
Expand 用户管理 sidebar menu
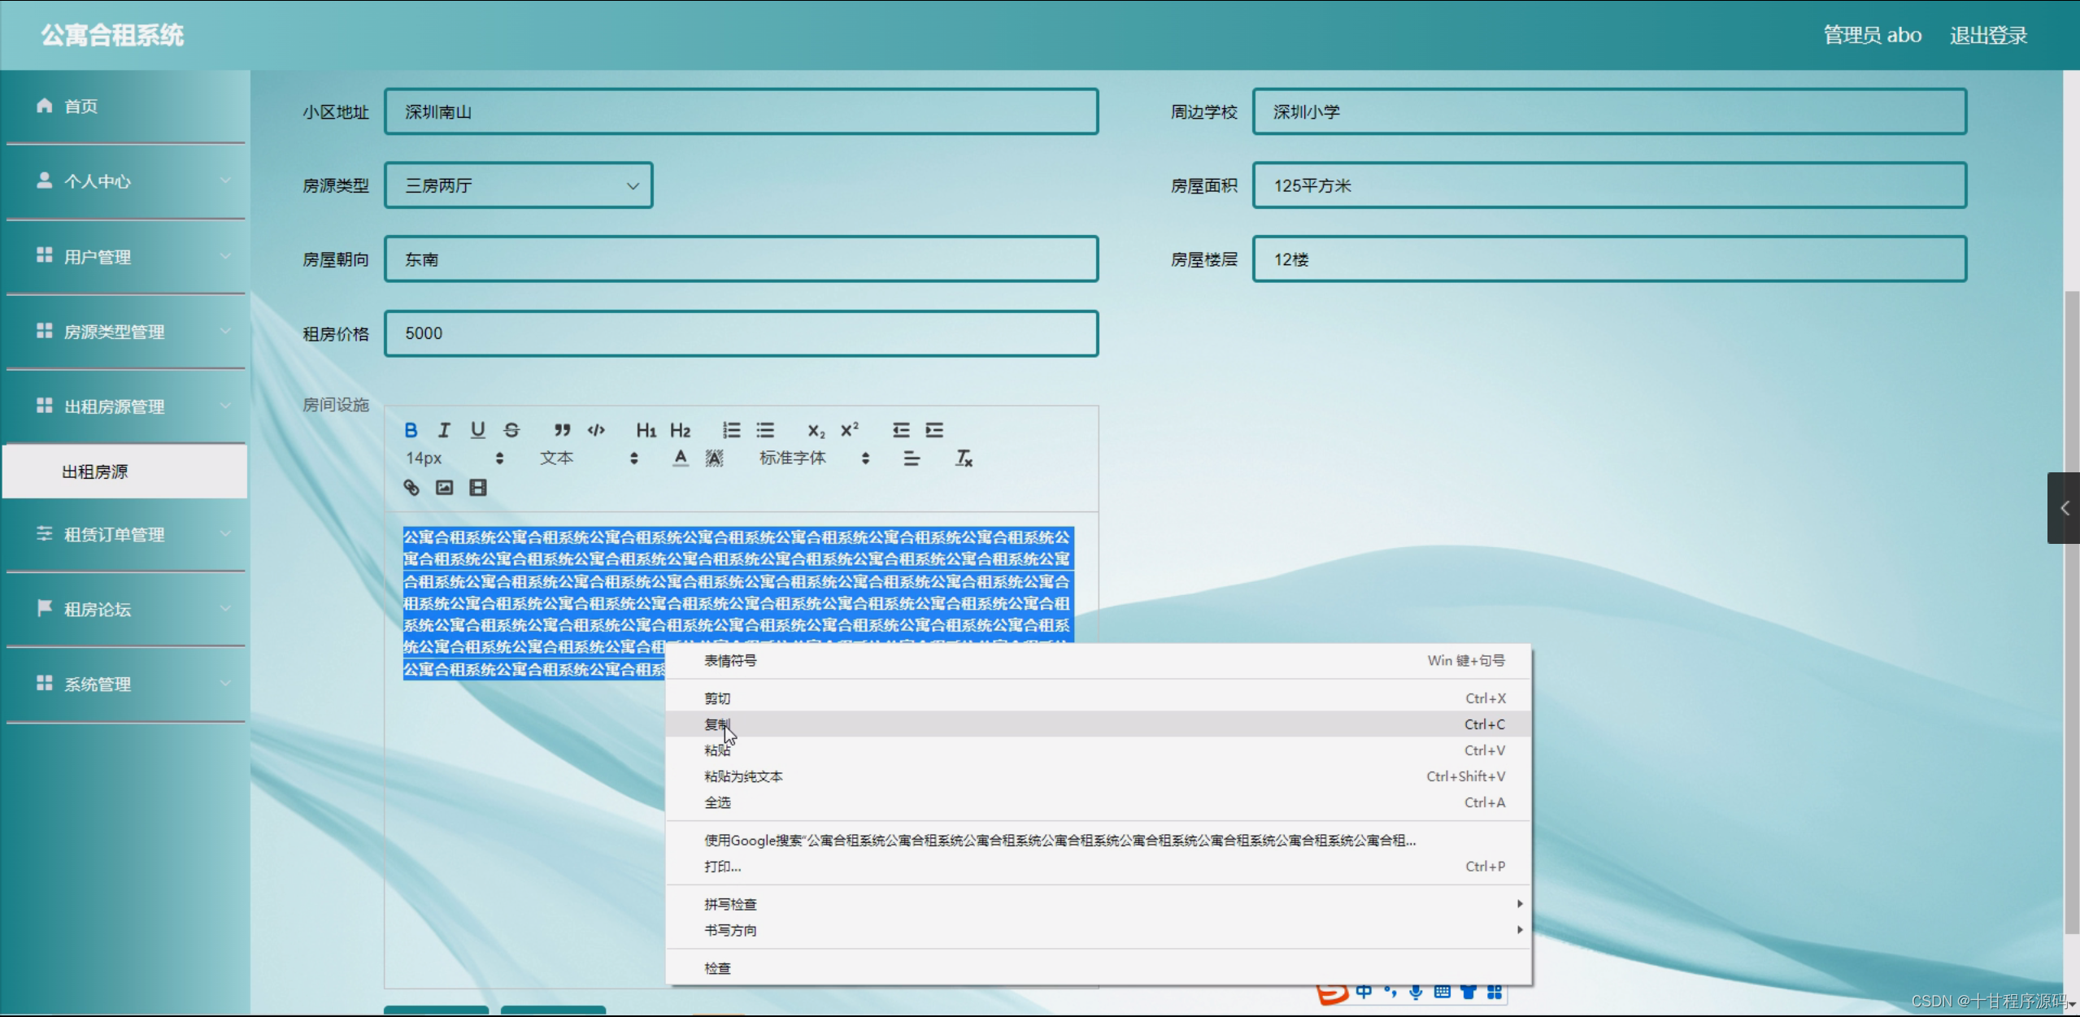tap(125, 257)
